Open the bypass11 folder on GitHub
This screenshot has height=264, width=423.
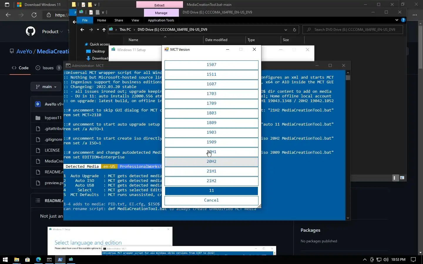click(x=53, y=118)
